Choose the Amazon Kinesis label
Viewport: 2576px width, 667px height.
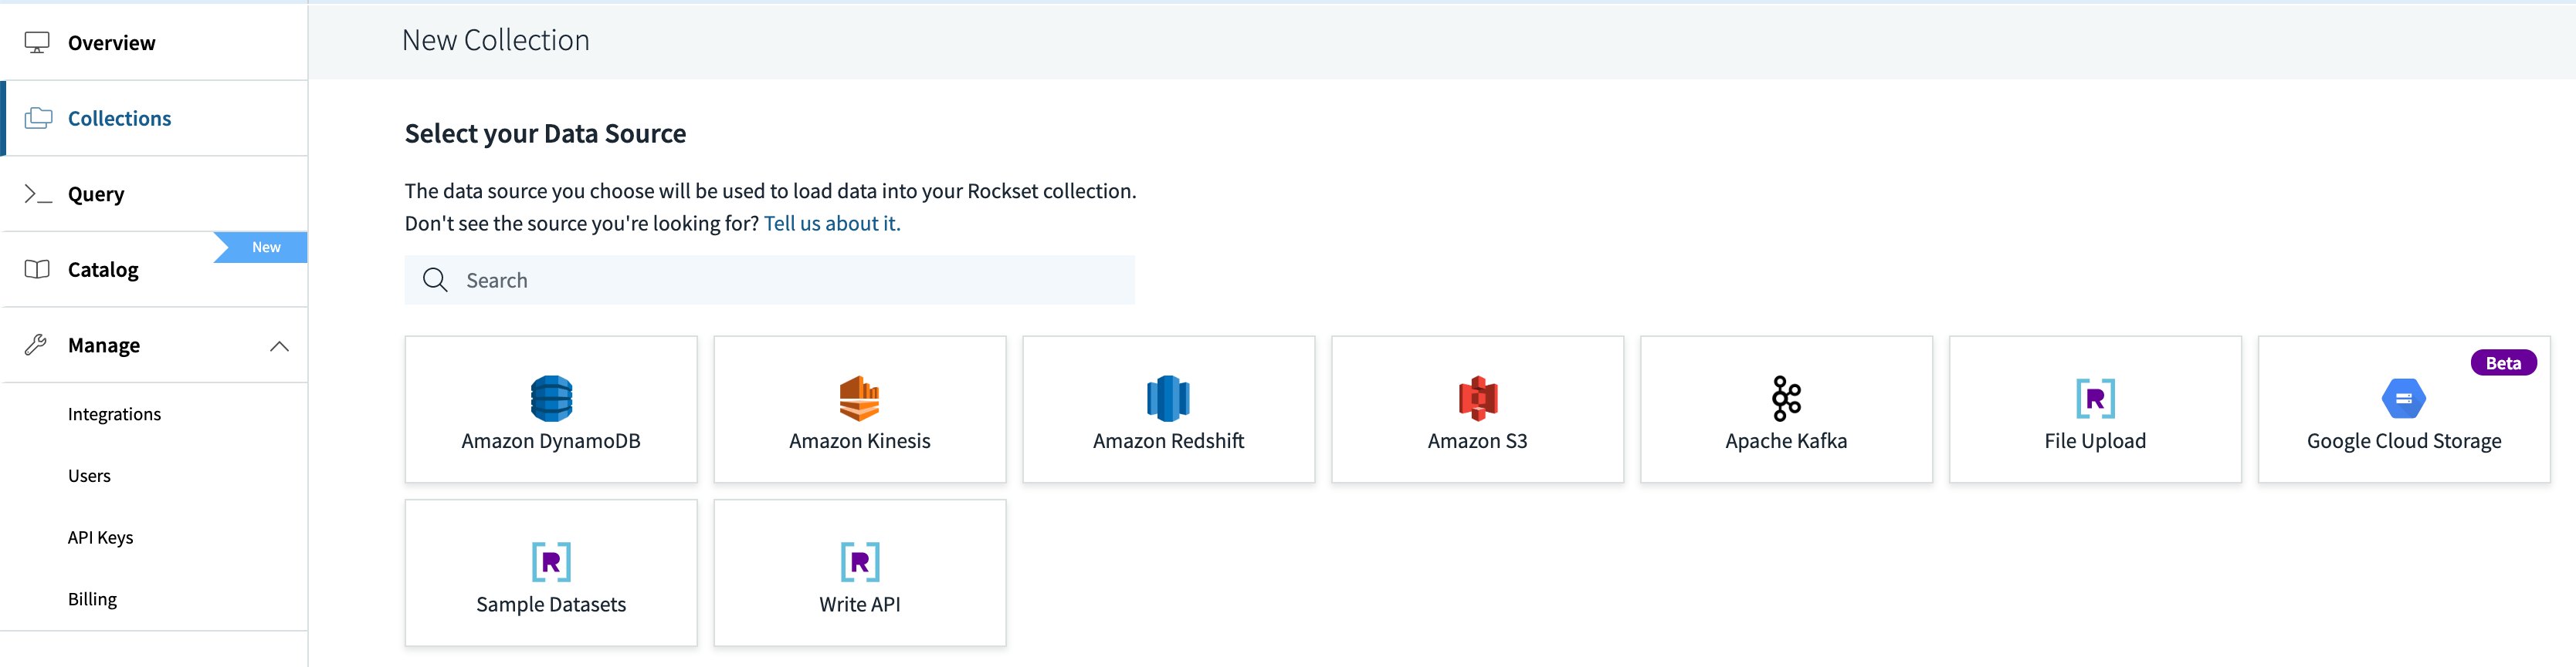pyautogui.click(x=860, y=440)
